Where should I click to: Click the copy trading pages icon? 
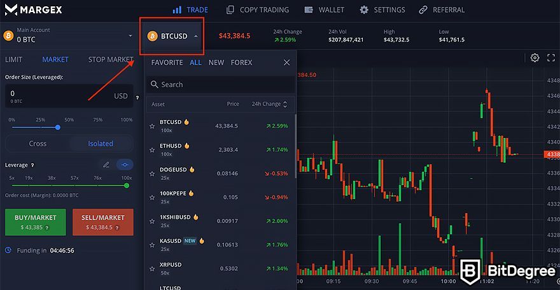pos(230,10)
